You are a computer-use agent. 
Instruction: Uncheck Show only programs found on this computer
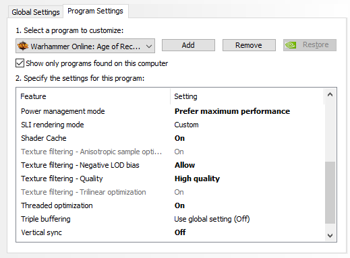pyautogui.click(x=20, y=63)
